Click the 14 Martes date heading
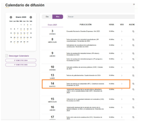148x124 pixels. pos(52,84)
